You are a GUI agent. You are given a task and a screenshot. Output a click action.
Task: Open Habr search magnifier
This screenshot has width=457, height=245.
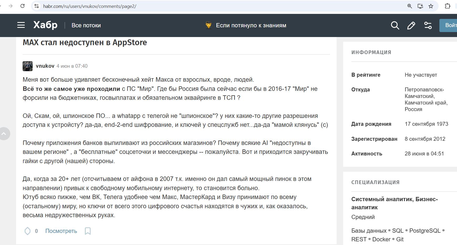point(395,25)
